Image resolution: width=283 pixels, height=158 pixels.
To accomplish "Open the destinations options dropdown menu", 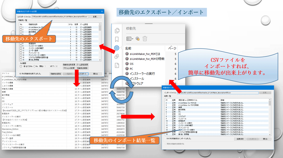I will coord(130,39).
